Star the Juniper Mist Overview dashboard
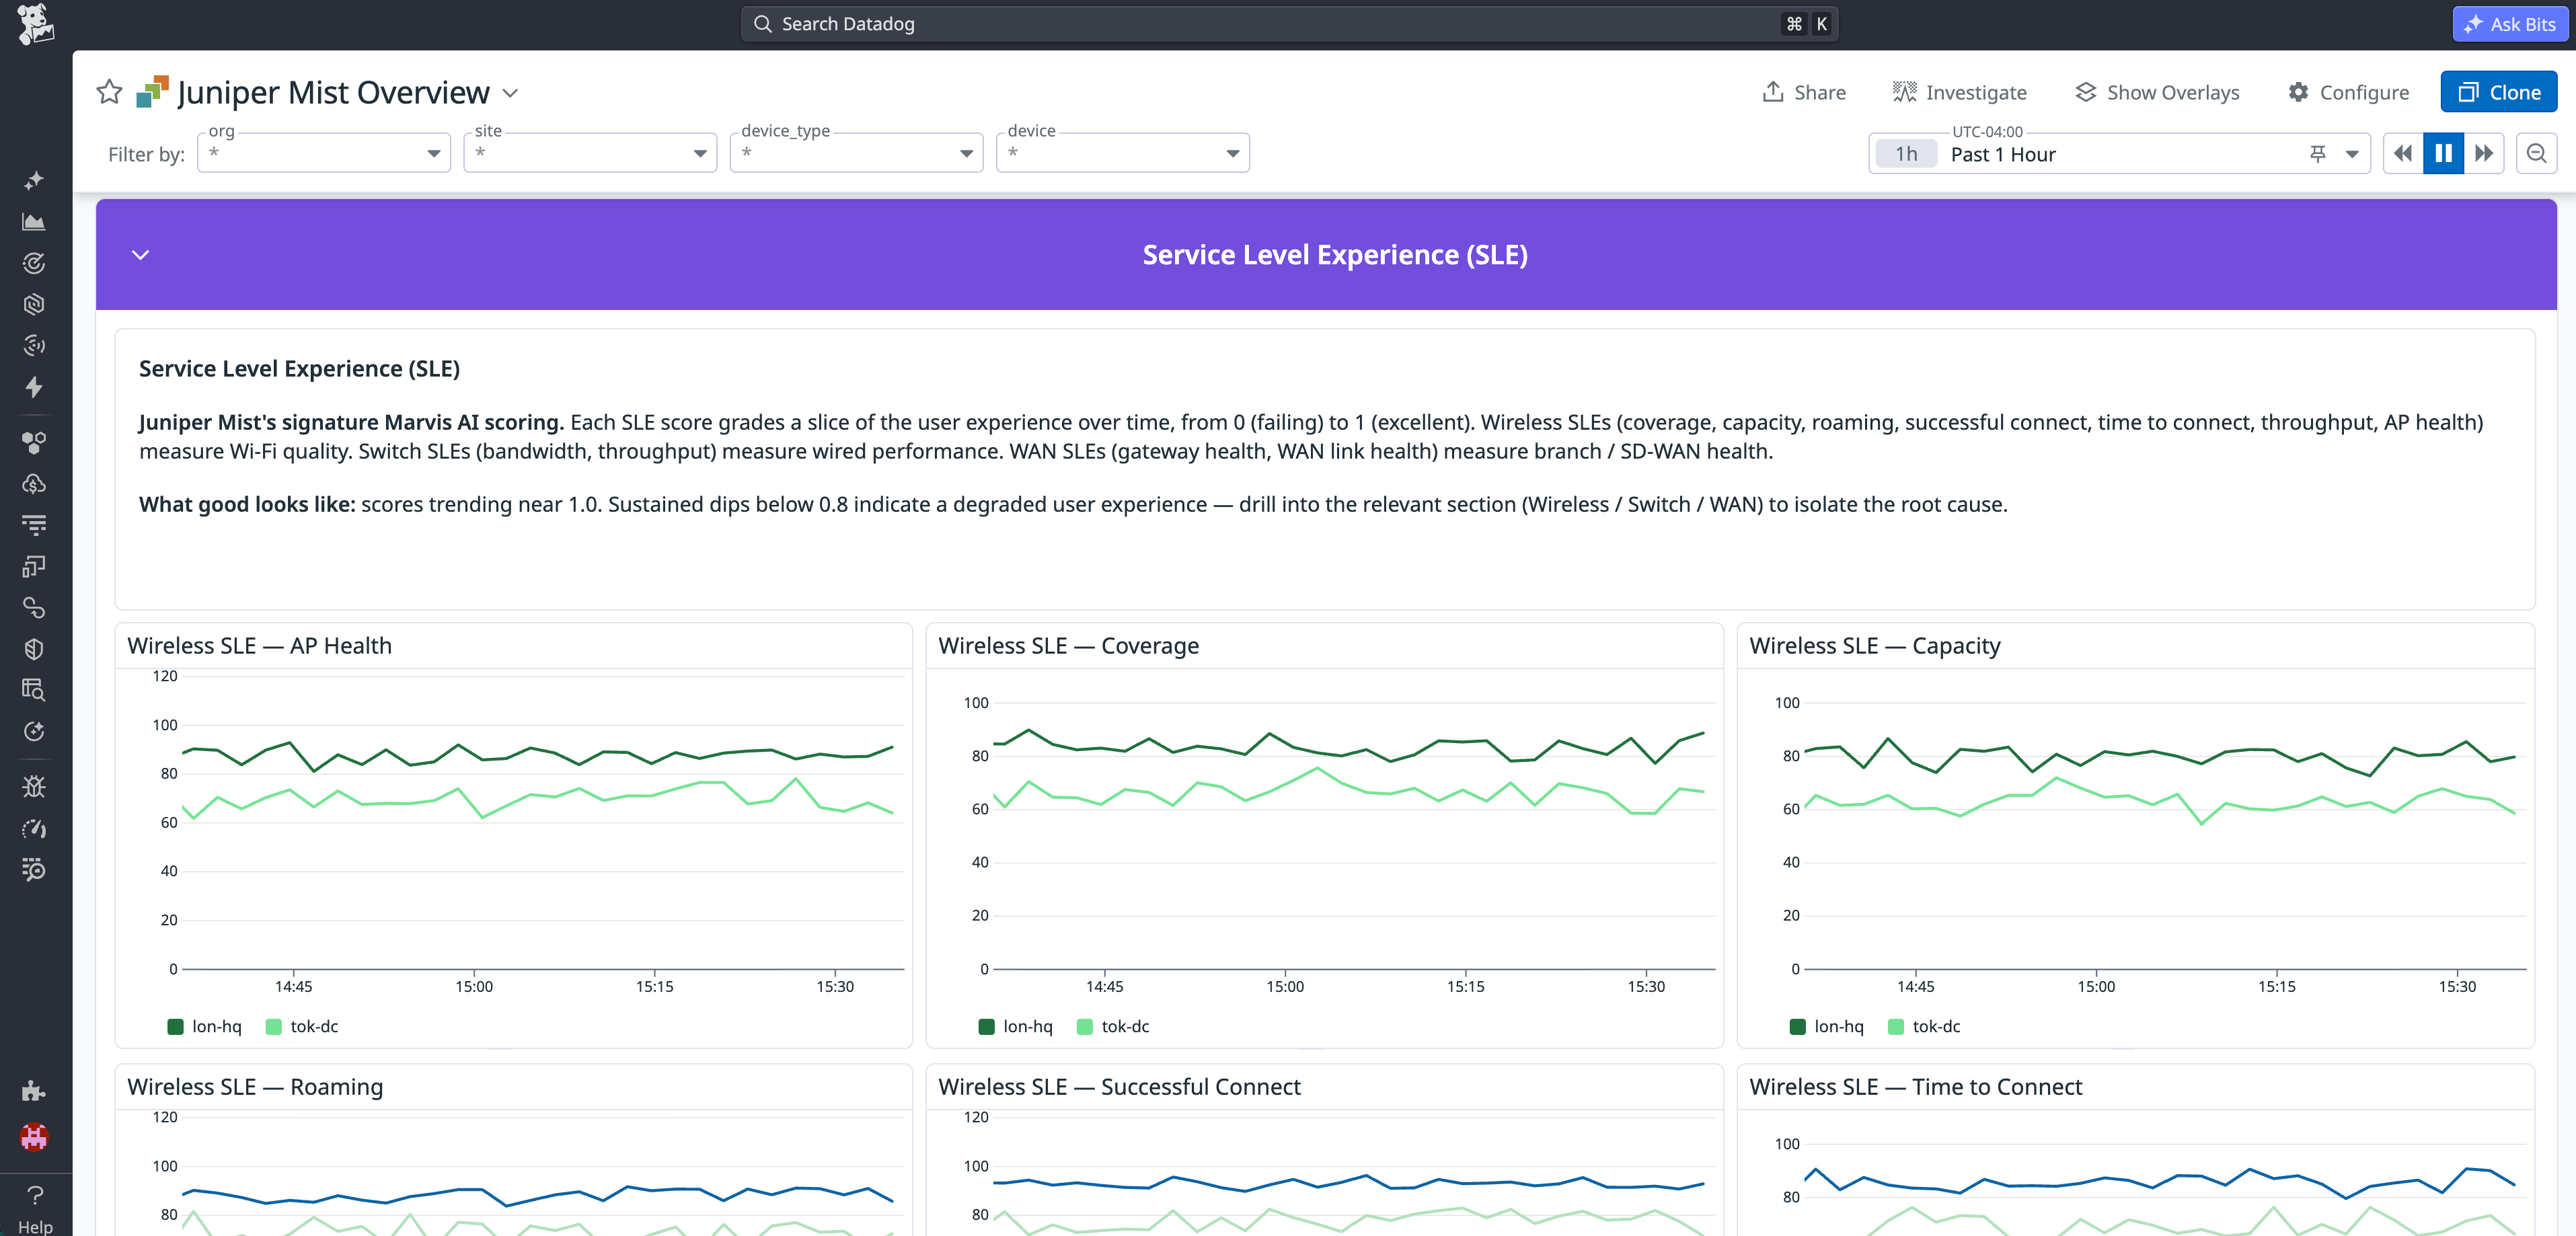This screenshot has width=2576, height=1236. pyautogui.click(x=109, y=92)
